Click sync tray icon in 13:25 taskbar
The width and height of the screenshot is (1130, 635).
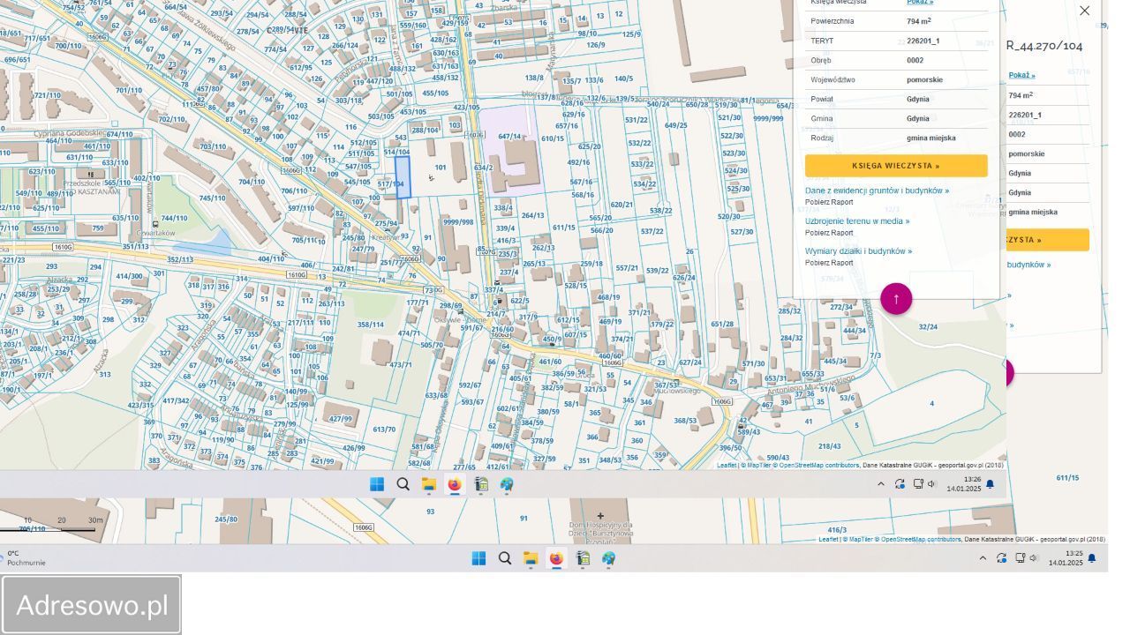coord(1002,558)
